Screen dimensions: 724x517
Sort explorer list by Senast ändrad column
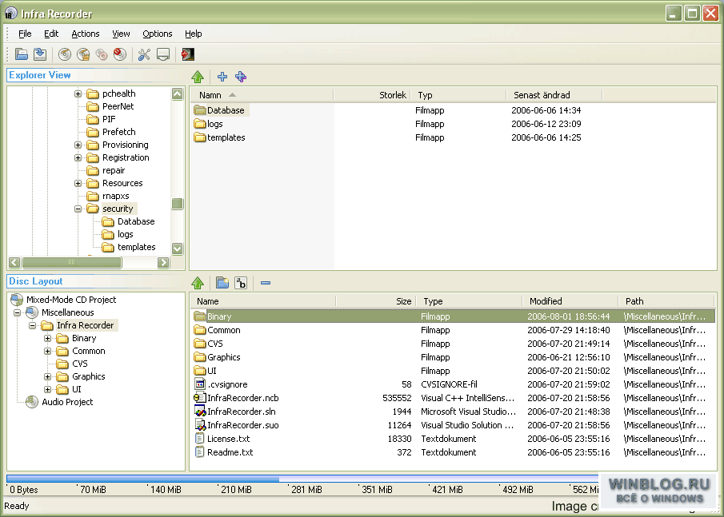click(554, 95)
